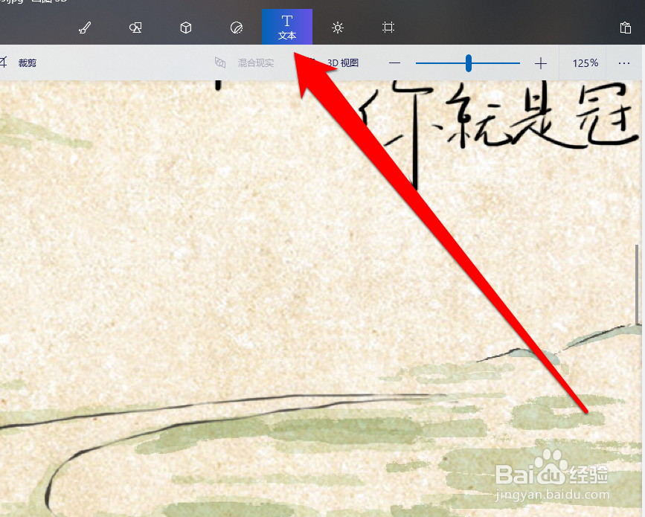Toggle the 3D 视图 view

(x=342, y=63)
